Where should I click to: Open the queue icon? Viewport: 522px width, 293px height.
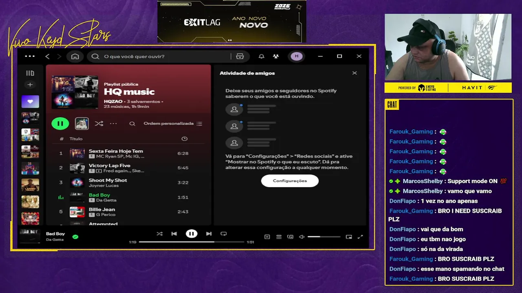click(279, 237)
